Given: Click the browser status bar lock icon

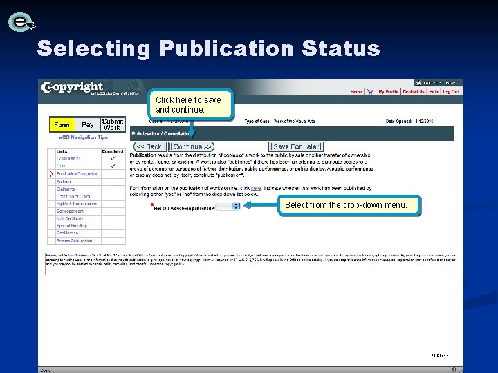Looking at the screenshot, I should (x=454, y=370).
